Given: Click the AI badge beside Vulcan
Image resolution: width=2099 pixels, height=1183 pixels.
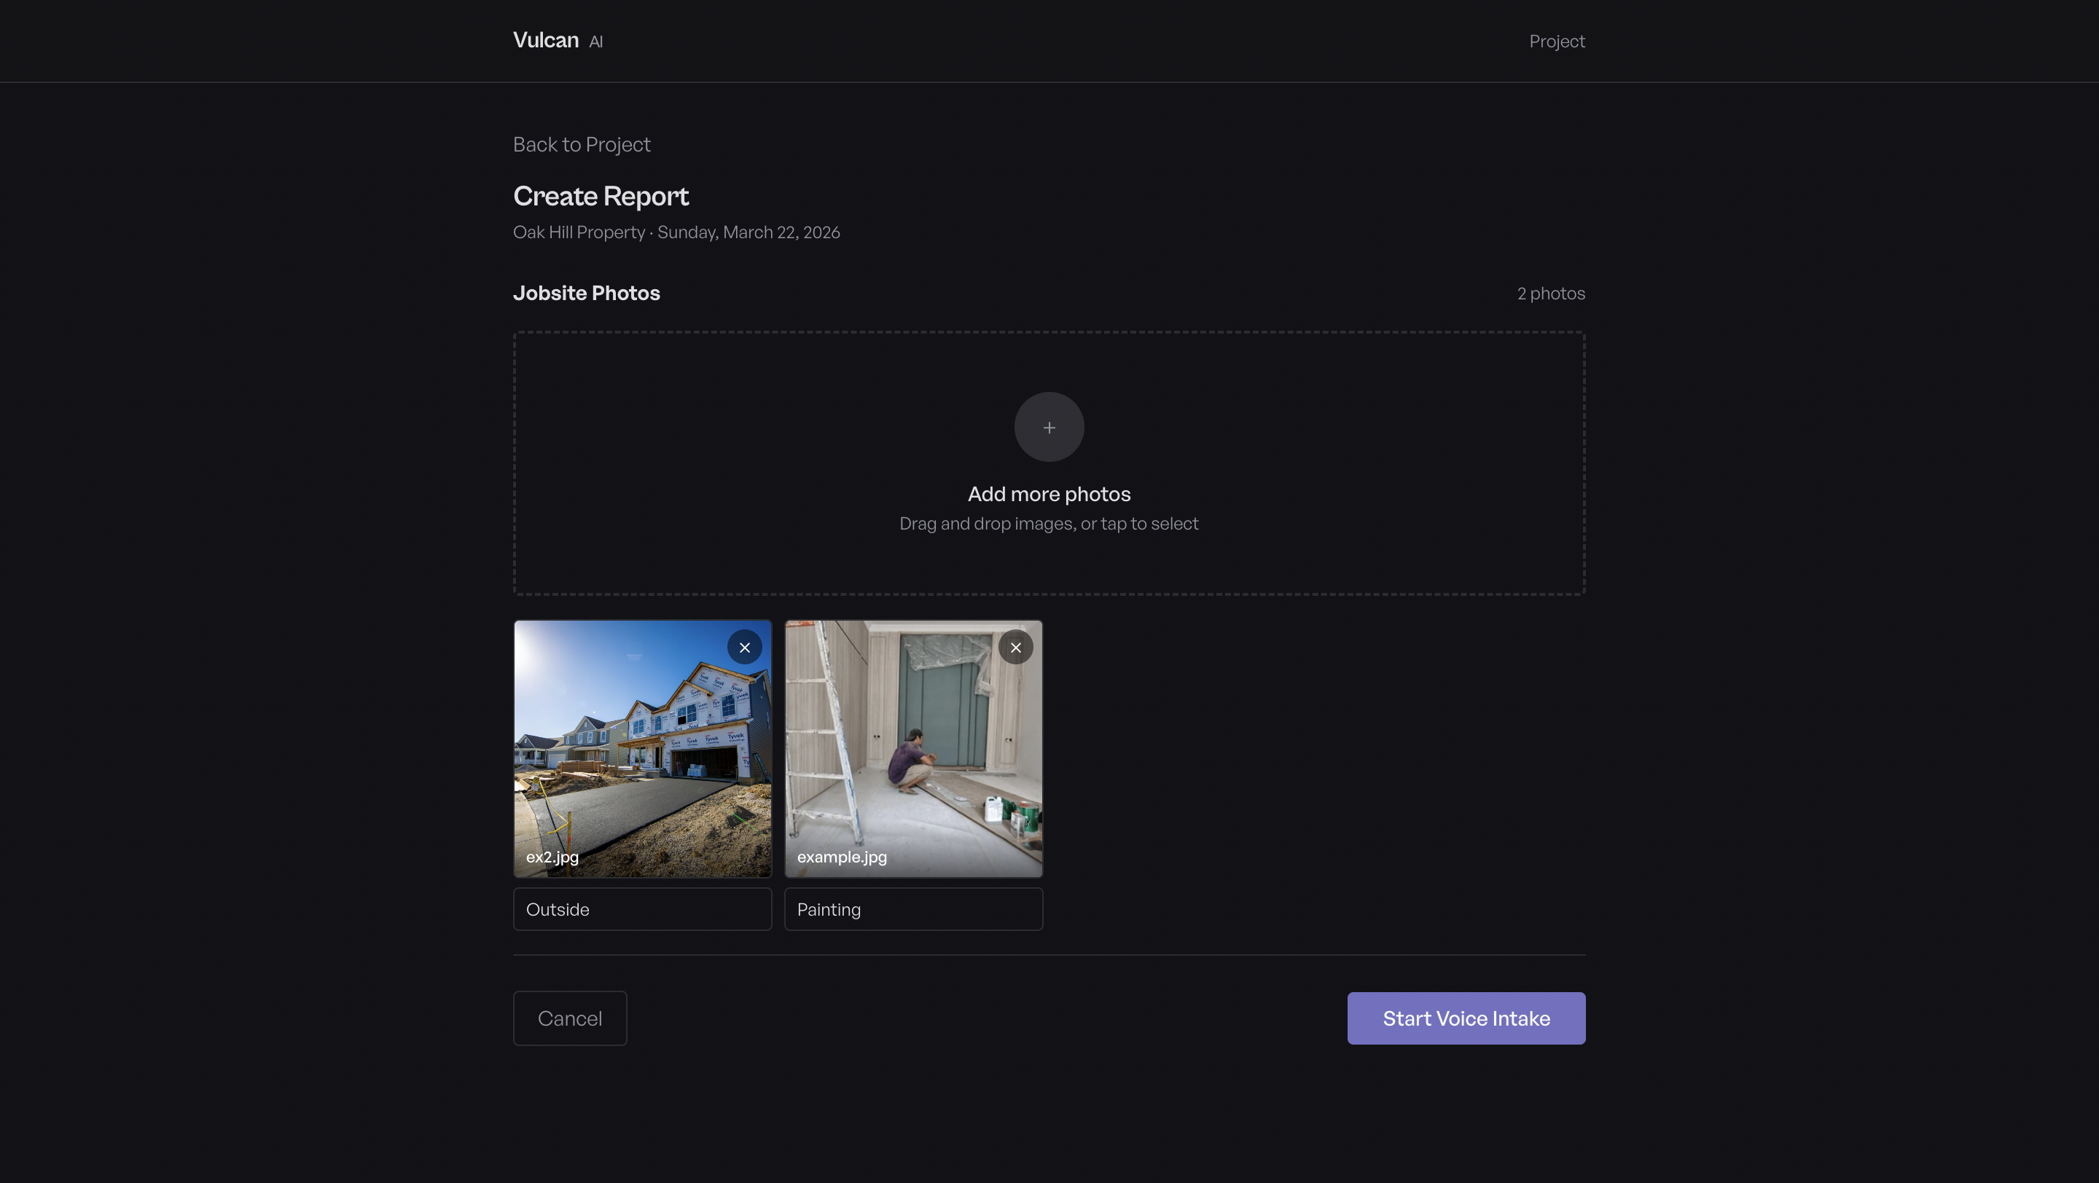Looking at the screenshot, I should click(x=595, y=42).
